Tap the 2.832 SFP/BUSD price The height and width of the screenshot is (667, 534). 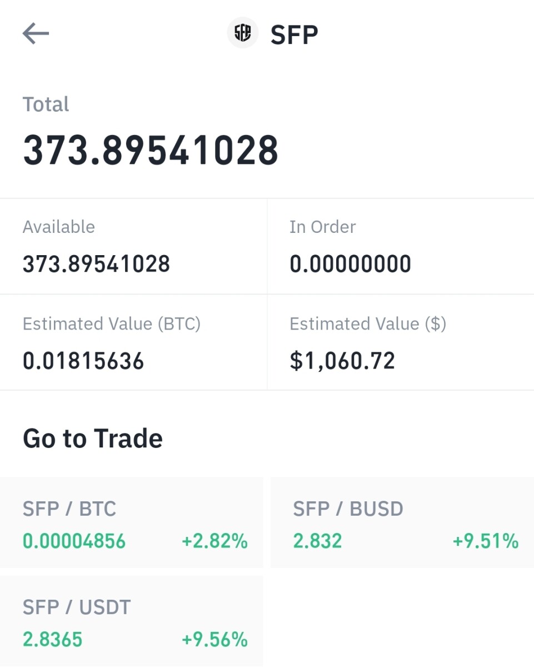coord(317,541)
